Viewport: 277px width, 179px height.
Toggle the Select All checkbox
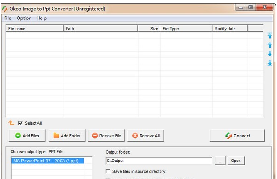pyautogui.click(x=20, y=123)
